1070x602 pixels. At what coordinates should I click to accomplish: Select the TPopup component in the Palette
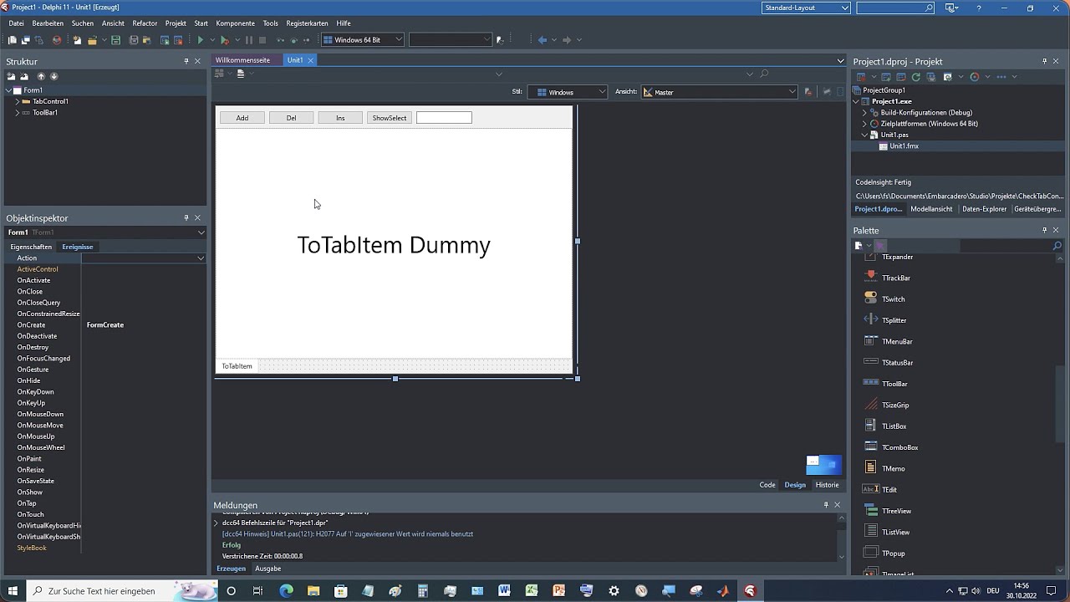893,554
